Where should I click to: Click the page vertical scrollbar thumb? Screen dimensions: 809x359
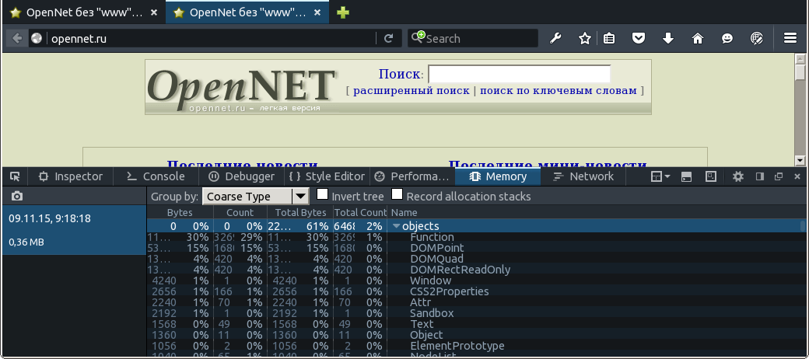[x=800, y=72]
